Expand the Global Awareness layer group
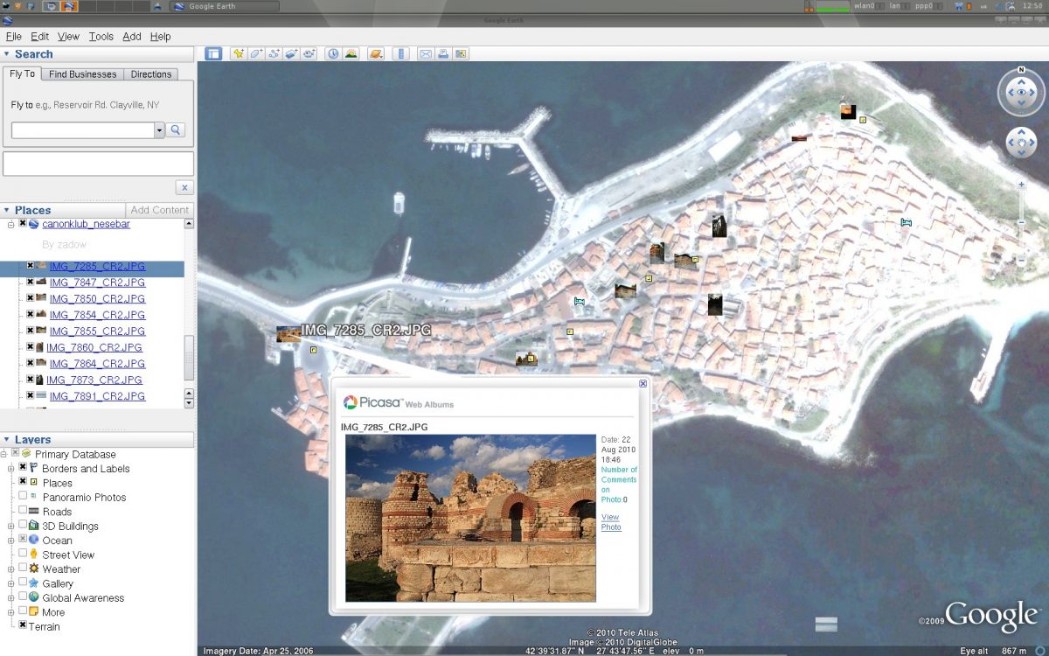The height and width of the screenshot is (656, 1049). click(12, 597)
